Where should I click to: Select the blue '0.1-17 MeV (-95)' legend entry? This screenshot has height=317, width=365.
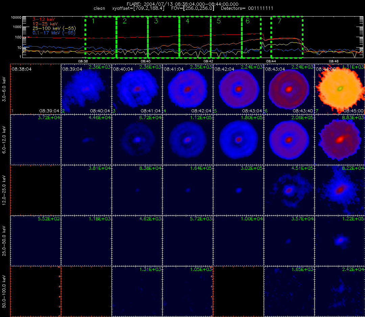point(54,33)
